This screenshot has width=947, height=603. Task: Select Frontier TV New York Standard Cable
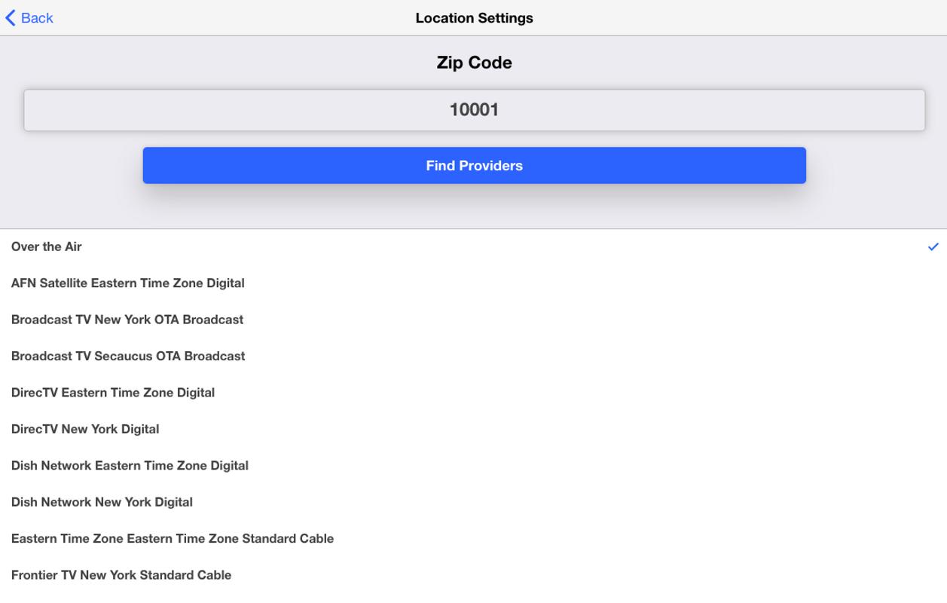(x=473, y=575)
